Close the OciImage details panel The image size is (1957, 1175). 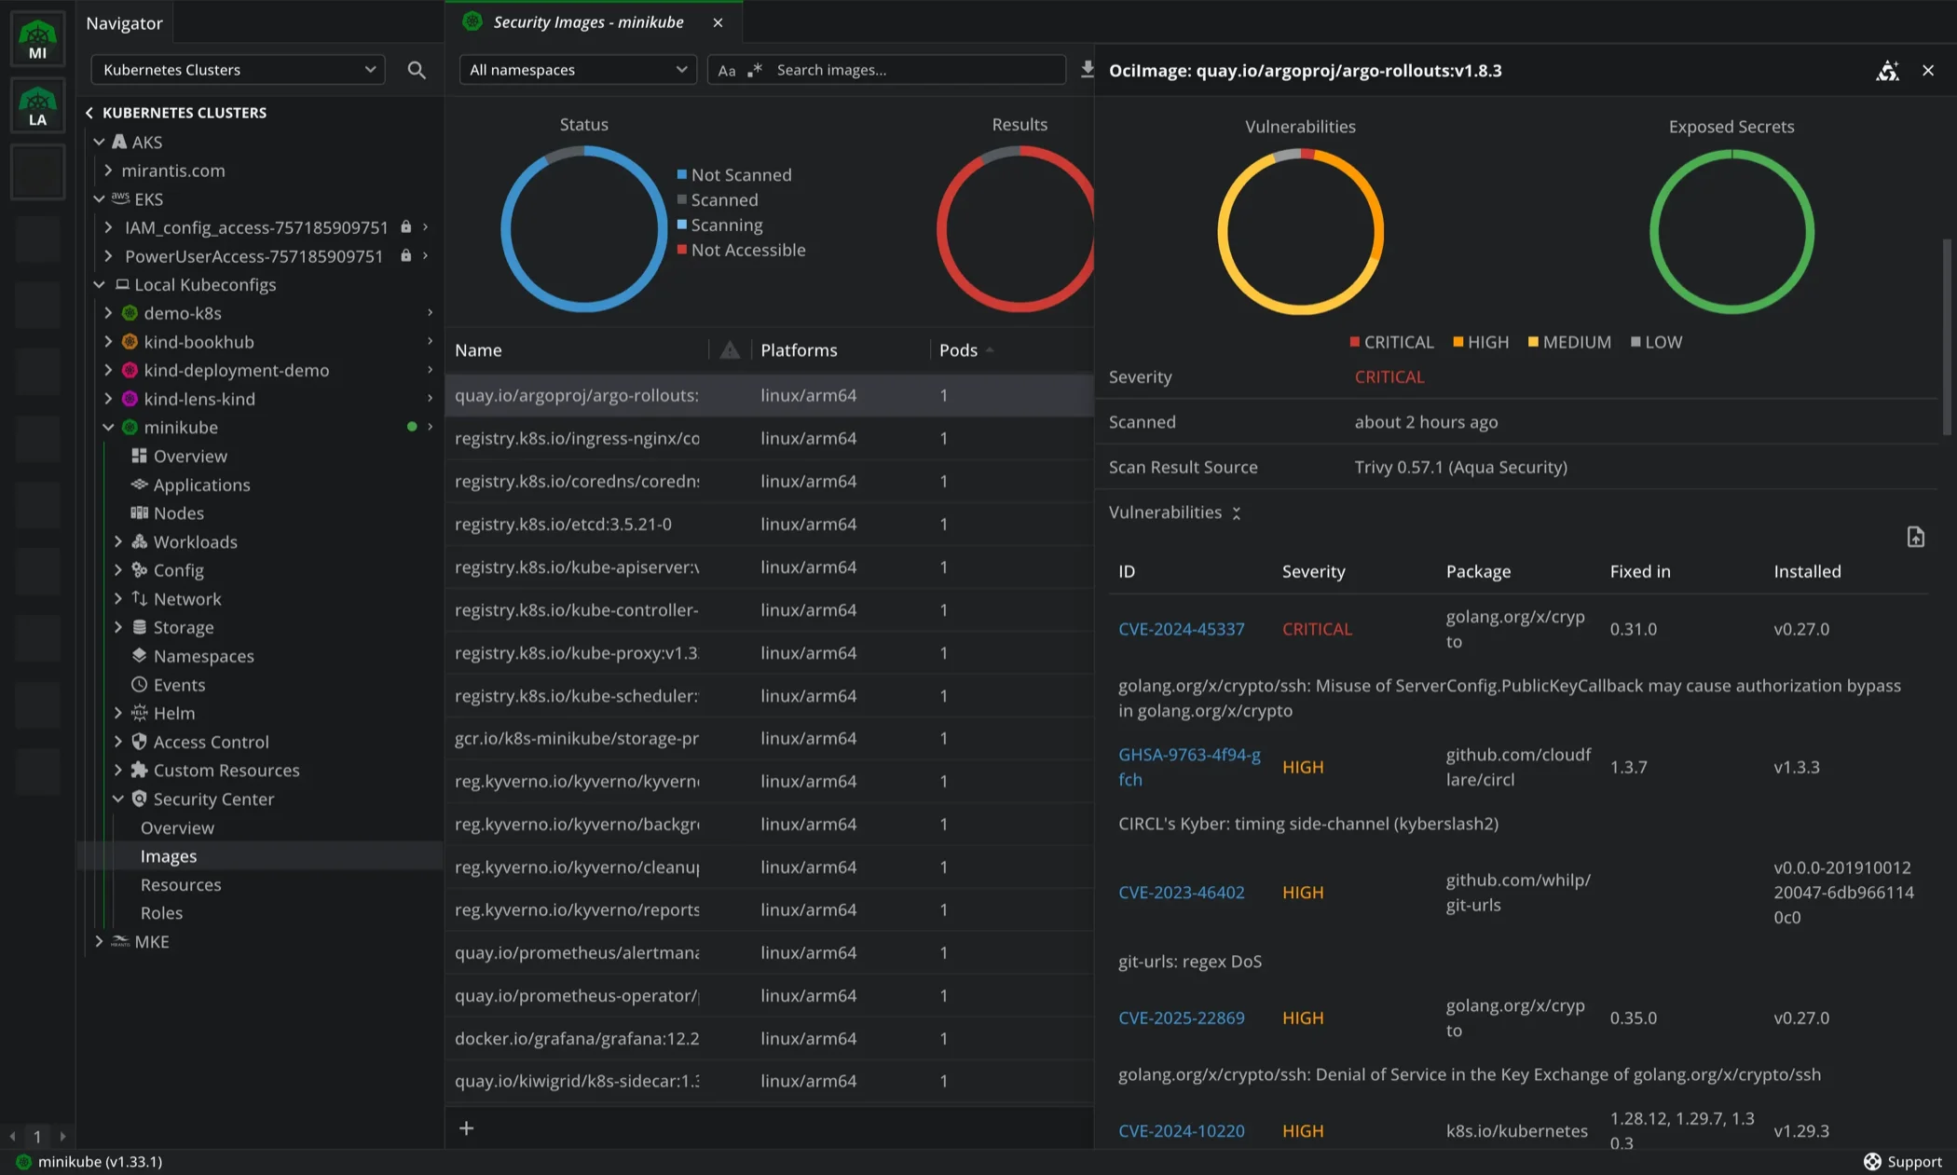tap(1928, 71)
